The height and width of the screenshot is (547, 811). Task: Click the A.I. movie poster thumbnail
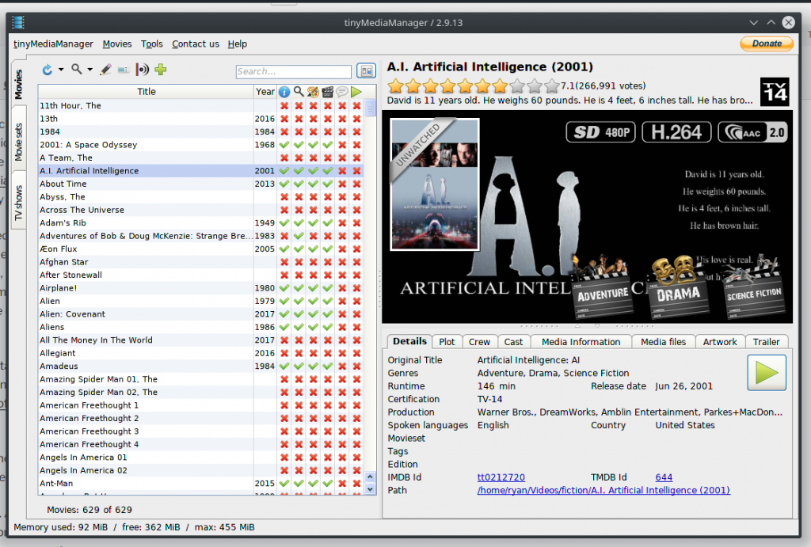click(x=435, y=184)
